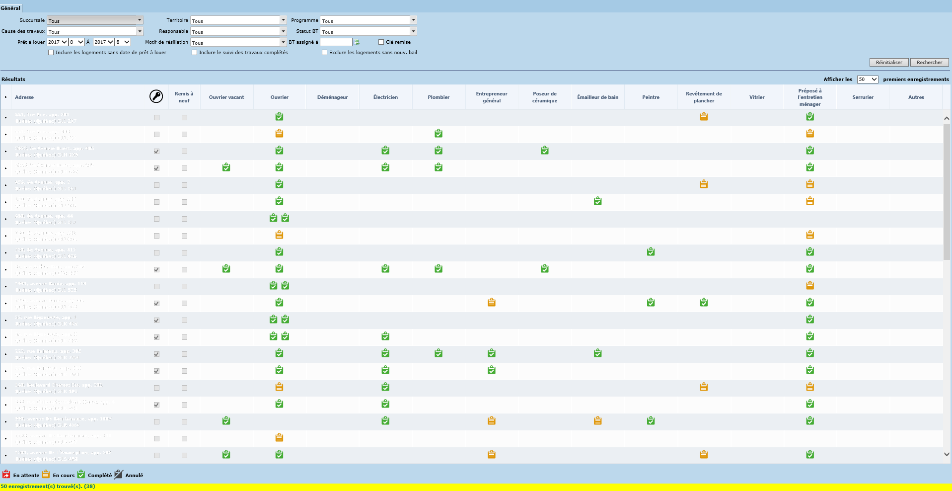Image resolution: width=952 pixels, height=491 pixels.
Task: Focus the BT assigné à text field
Action: click(336, 42)
